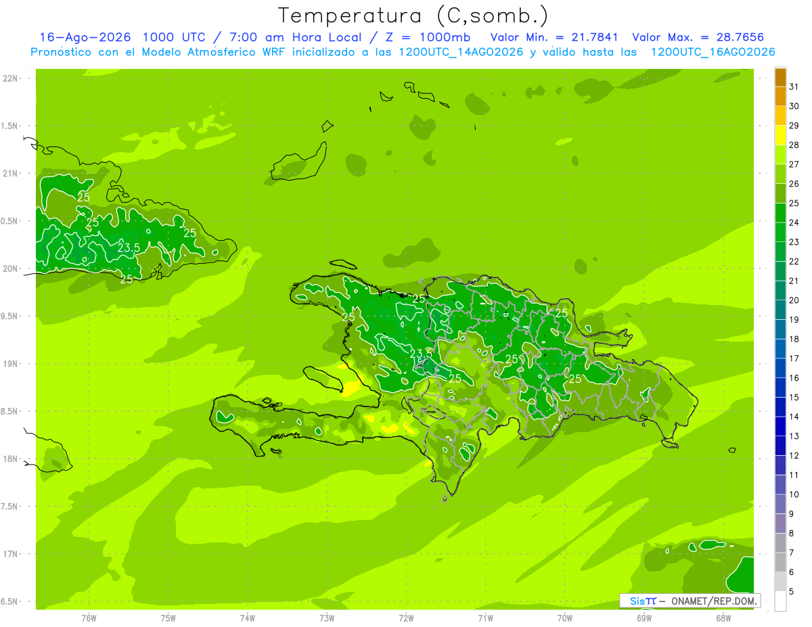Click "Valor Min. = 21.7841"
The height and width of the screenshot is (627, 812).
click(x=555, y=37)
